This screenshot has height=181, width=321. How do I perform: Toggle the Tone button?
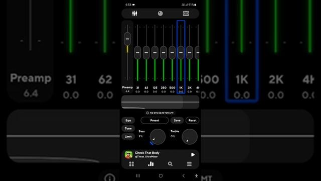(x=128, y=129)
